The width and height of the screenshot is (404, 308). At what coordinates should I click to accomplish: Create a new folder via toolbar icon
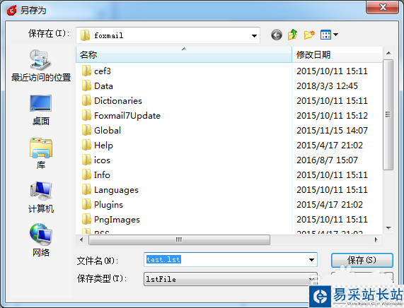(x=309, y=35)
